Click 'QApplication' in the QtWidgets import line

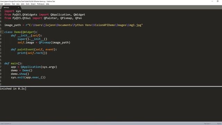60,15
